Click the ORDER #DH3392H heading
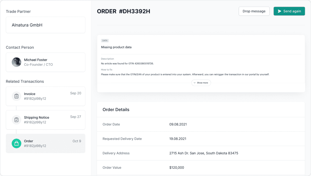 124,11
